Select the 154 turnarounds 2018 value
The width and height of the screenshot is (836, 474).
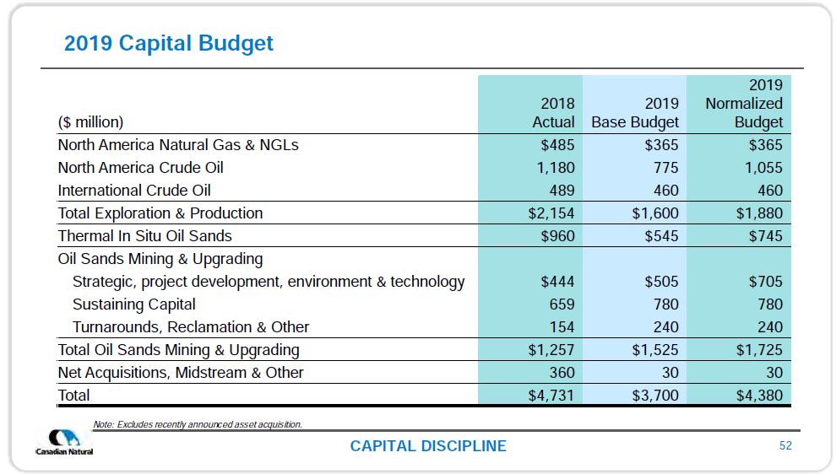562,327
